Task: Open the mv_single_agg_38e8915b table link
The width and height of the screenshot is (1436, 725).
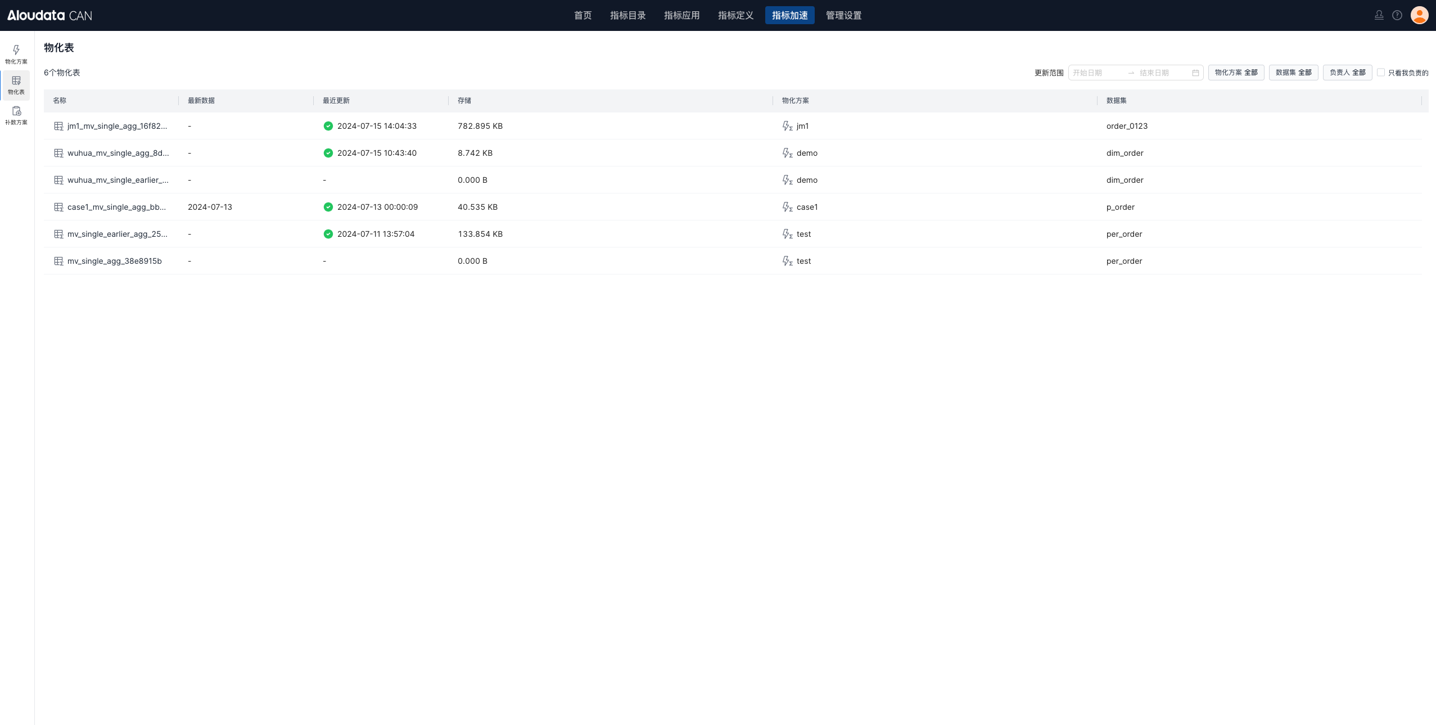Action: coord(114,261)
